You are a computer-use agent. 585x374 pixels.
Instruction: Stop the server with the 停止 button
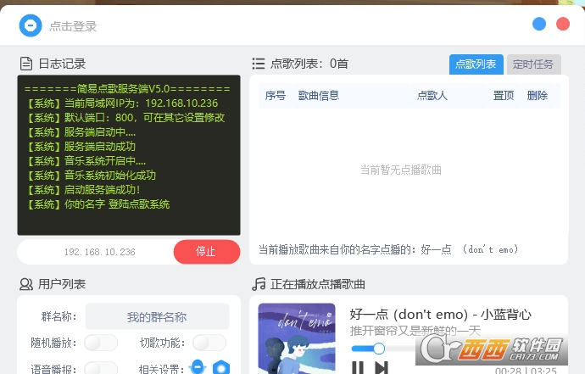(x=207, y=252)
